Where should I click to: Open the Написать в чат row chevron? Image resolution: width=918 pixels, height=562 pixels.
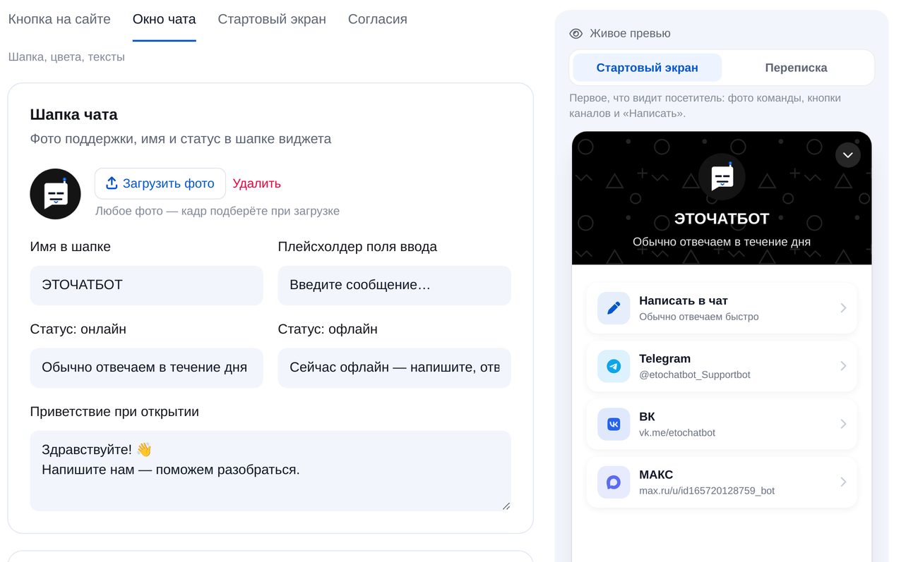pyautogui.click(x=843, y=308)
